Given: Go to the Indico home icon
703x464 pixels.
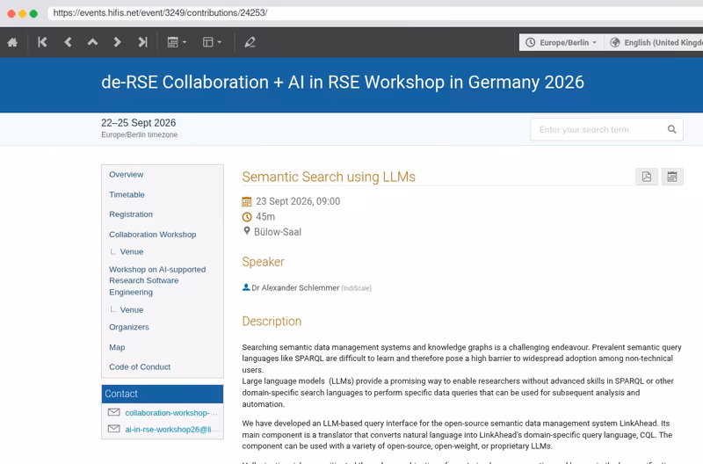Looking at the screenshot, I should click(x=12, y=42).
